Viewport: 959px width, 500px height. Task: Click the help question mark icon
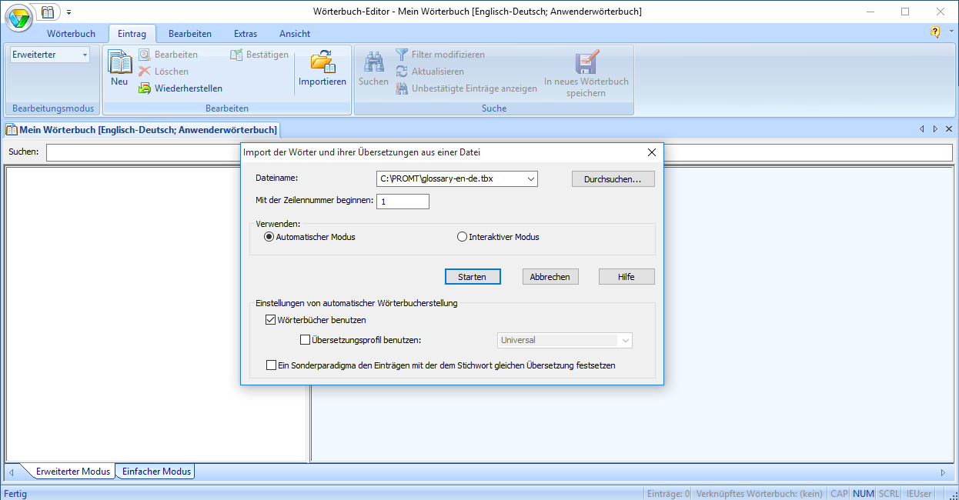935,32
